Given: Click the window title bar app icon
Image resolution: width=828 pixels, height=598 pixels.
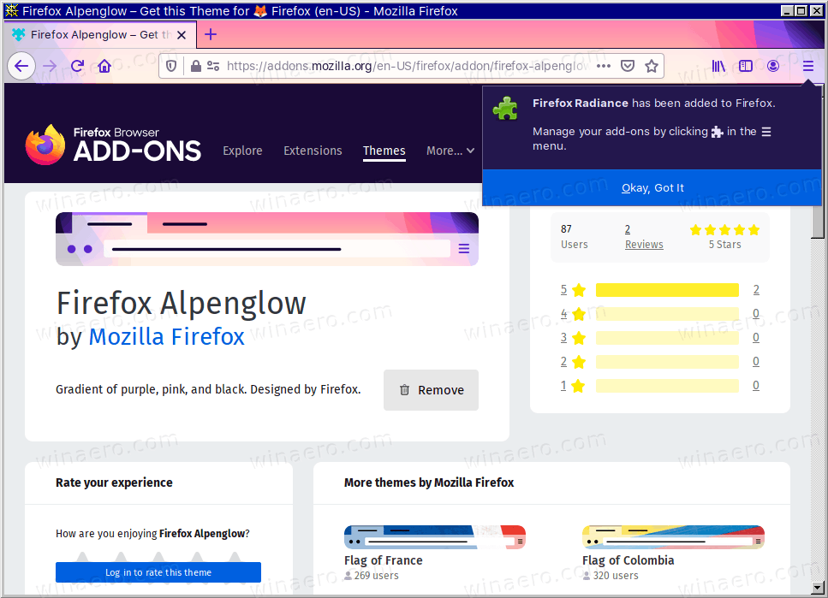Looking at the screenshot, I should click(11, 10).
